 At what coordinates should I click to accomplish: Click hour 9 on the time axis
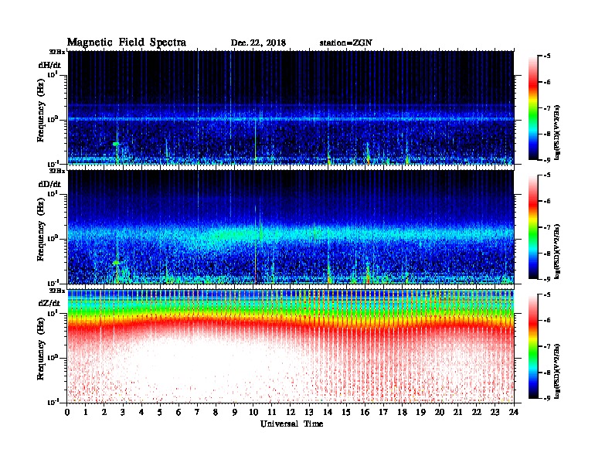pos(235,413)
